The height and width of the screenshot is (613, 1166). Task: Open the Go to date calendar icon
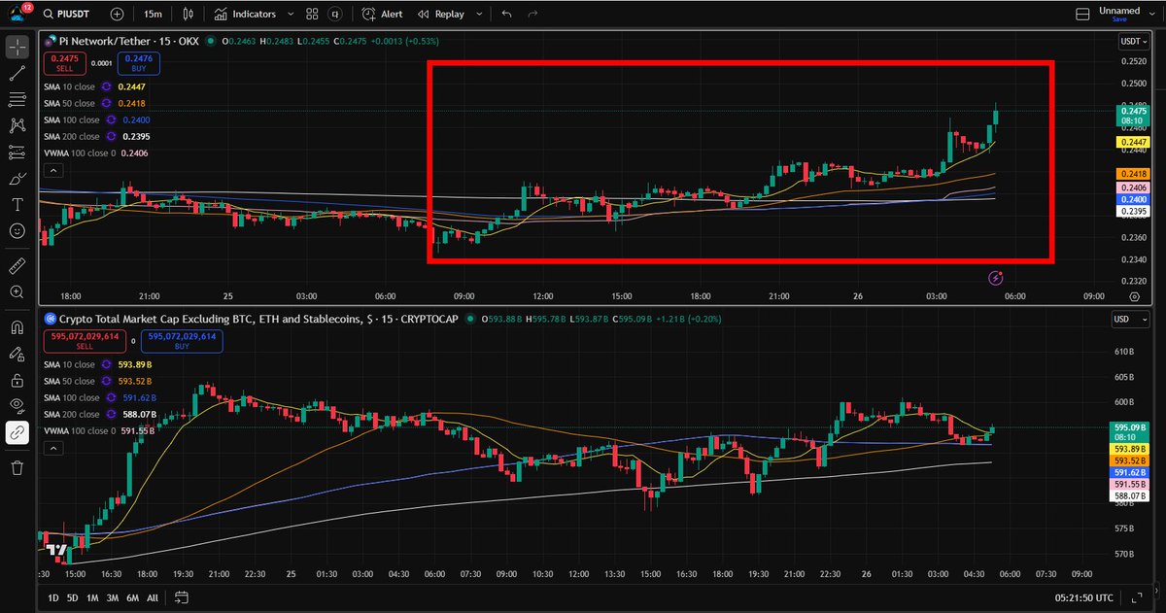(x=181, y=597)
